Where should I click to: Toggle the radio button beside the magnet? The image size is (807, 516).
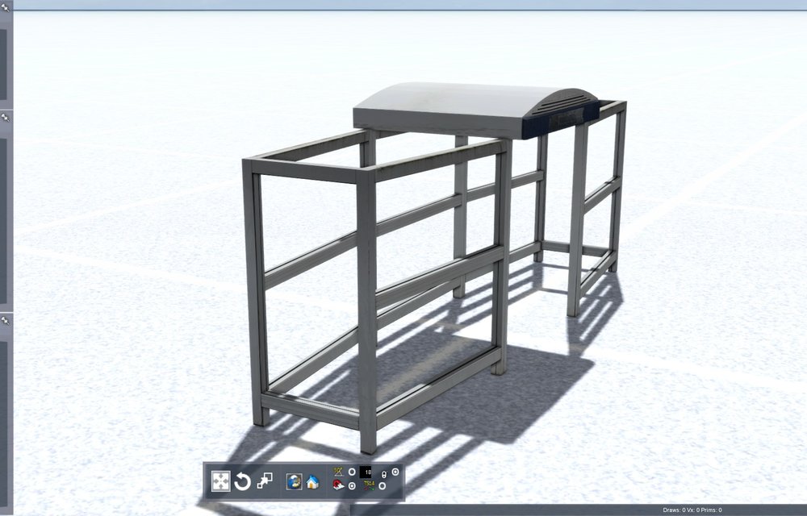(352, 486)
